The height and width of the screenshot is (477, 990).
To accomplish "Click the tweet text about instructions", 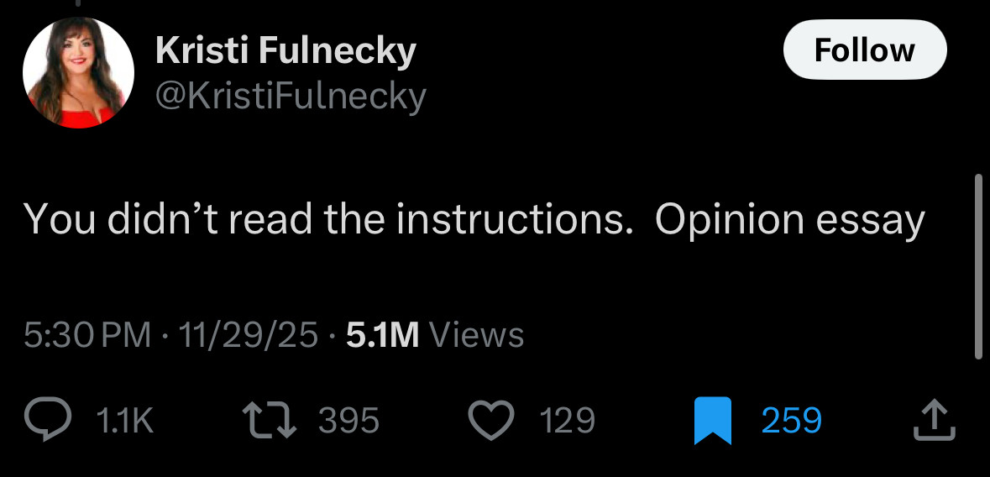I will coord(474,220).
